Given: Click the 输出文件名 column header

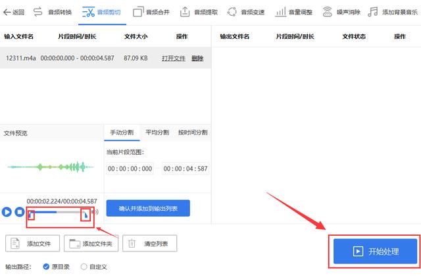Looking at the screenshot, I should [x=235, y=36].
